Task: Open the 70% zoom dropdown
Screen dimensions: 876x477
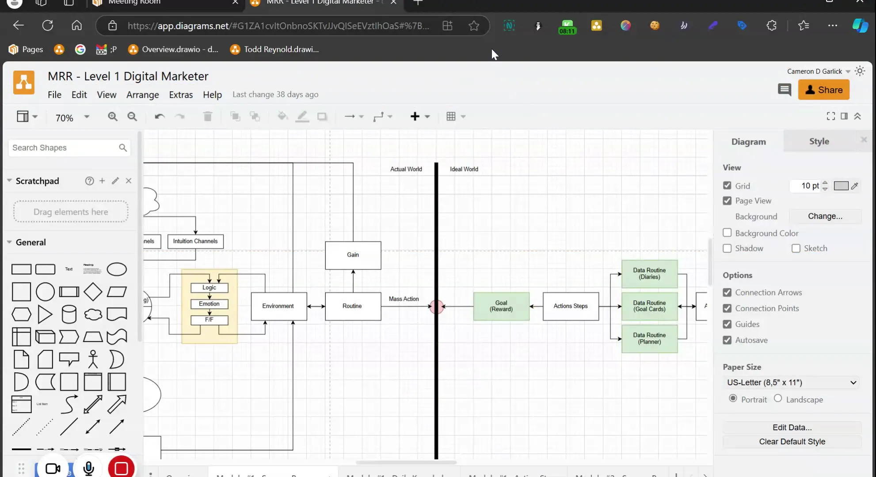Action: (x=72, y=117)
